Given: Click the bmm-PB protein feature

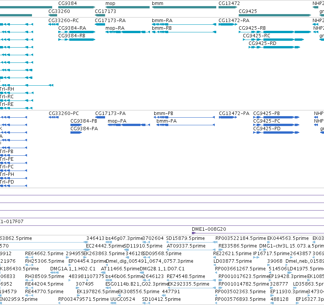Looking at the screenshot, I should coord(184,117).
